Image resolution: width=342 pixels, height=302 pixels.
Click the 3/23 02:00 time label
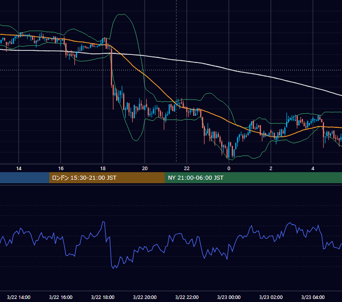point(271,297)
